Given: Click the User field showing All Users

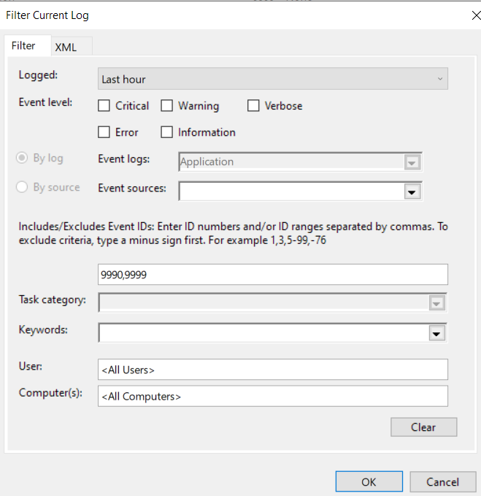Looking at the screenshot, I should click(273, 369).
